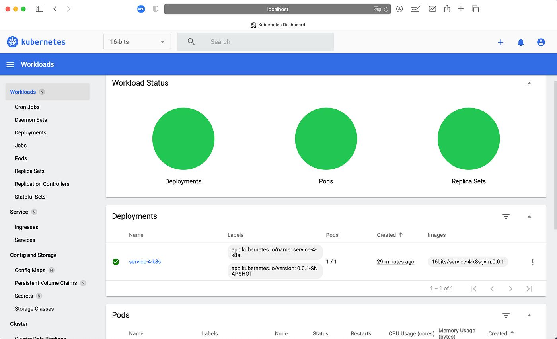Toggle the hamburger menu beside Workloads
The width and height of the screenshot is (557, 339).
(x=10, y=64)
